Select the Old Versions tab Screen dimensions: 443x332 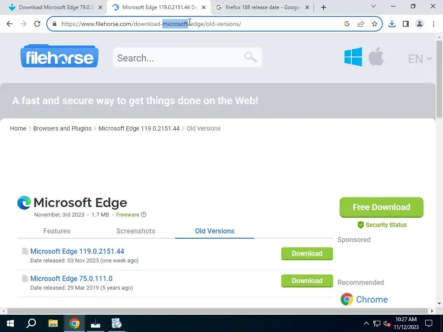click(215, 231)
